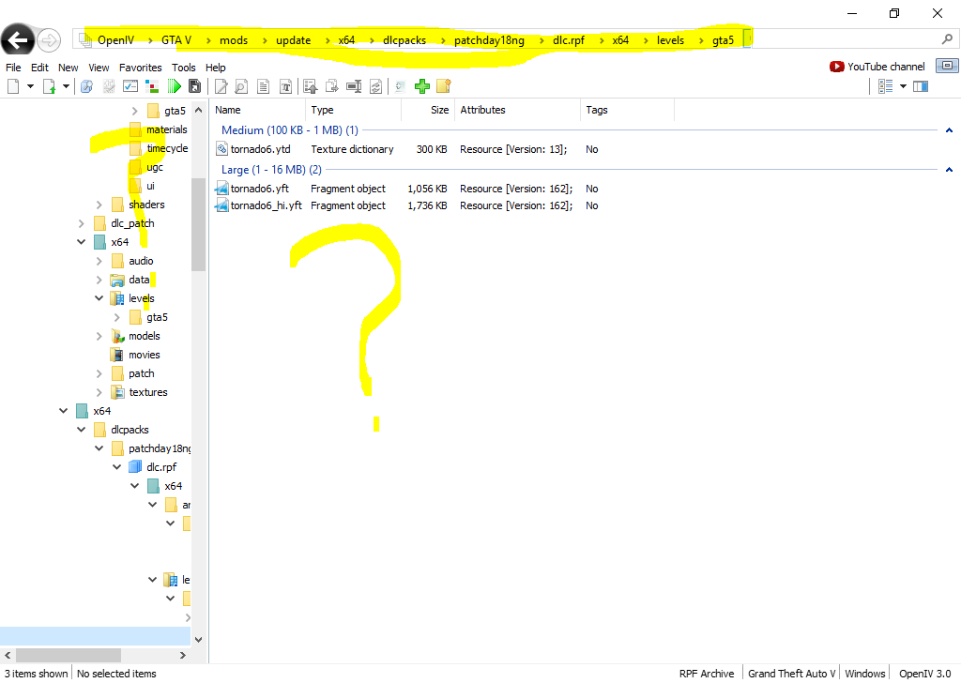Expand the audio folder in tree

click(99, 261)
